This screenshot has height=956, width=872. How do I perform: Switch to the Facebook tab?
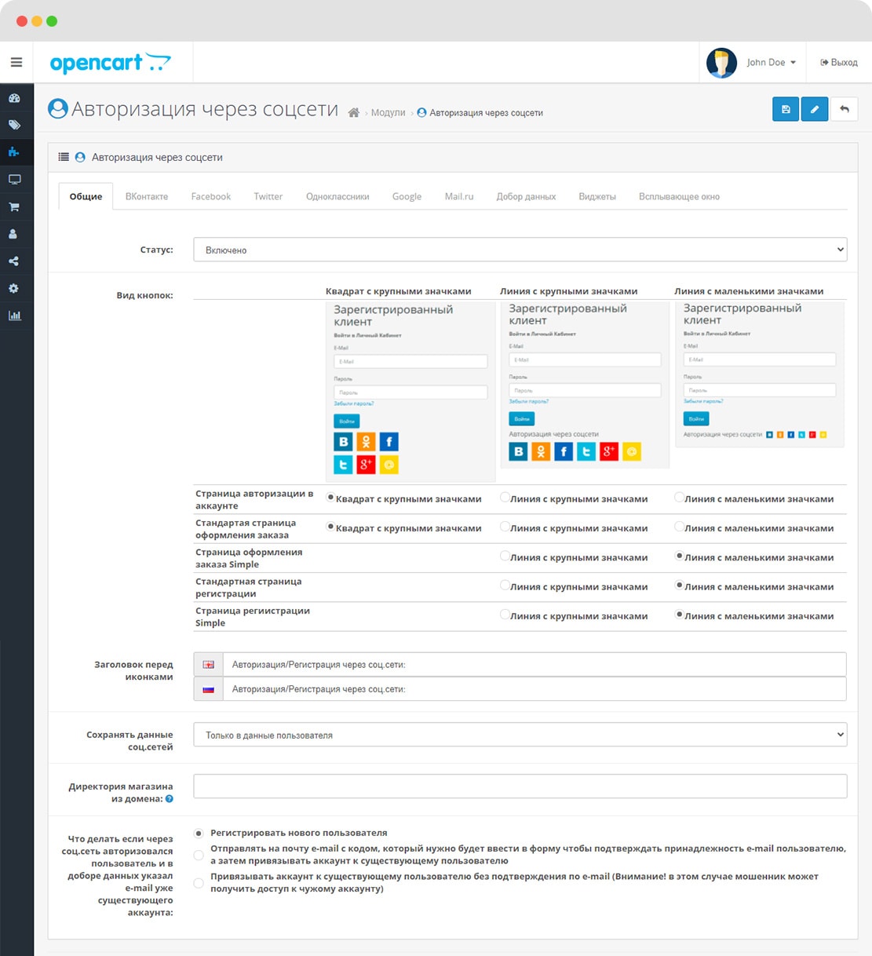click(x=211, y=196)
